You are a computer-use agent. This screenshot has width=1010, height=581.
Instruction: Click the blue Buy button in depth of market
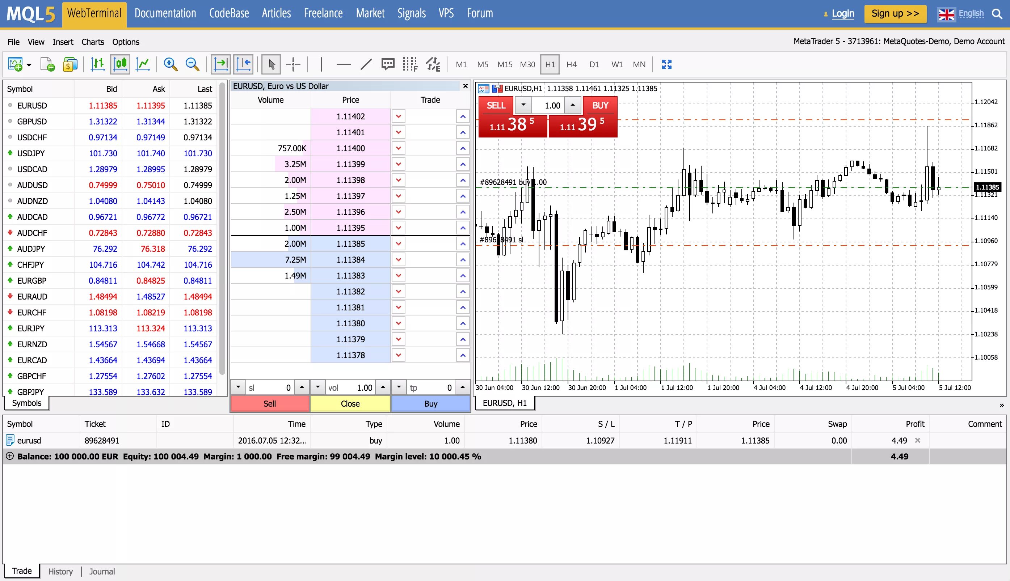430,403
